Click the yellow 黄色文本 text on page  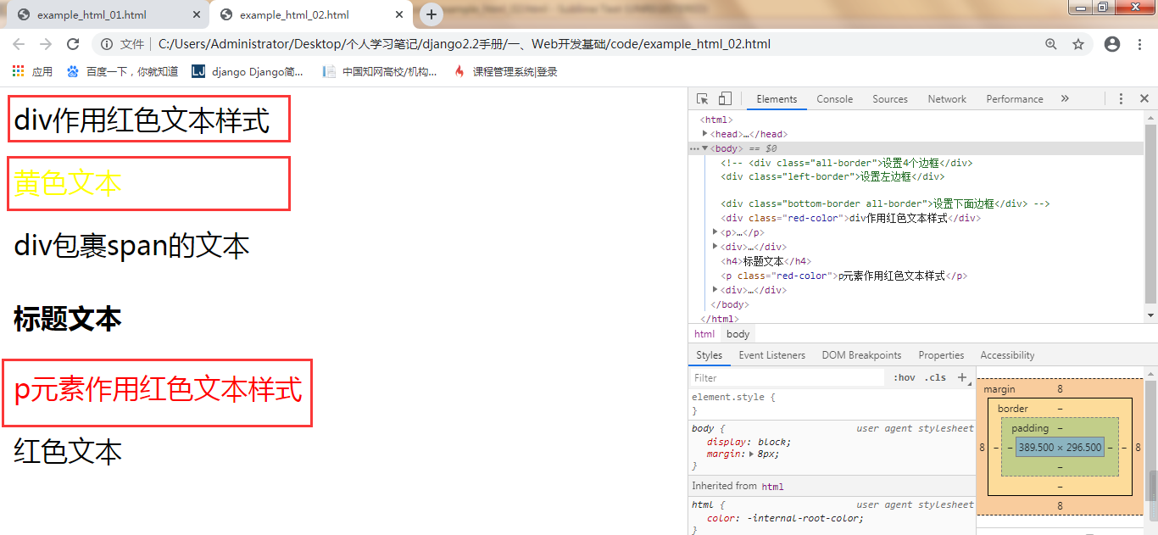point(68,183)
